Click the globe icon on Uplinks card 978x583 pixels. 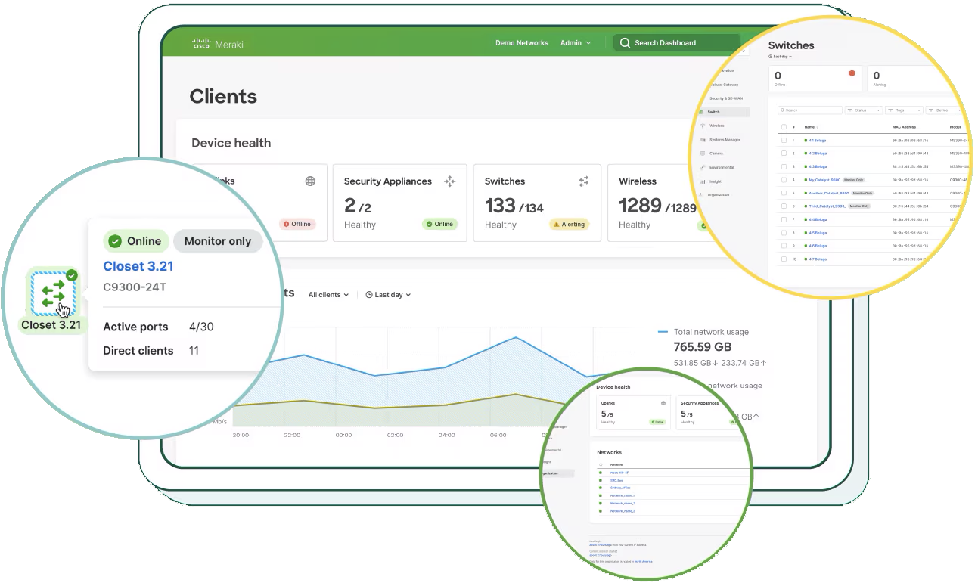click(310, 181)
